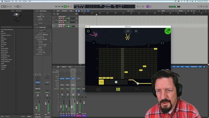
Task: Click the Save button below the Library
Action: [x=29, y=116]
